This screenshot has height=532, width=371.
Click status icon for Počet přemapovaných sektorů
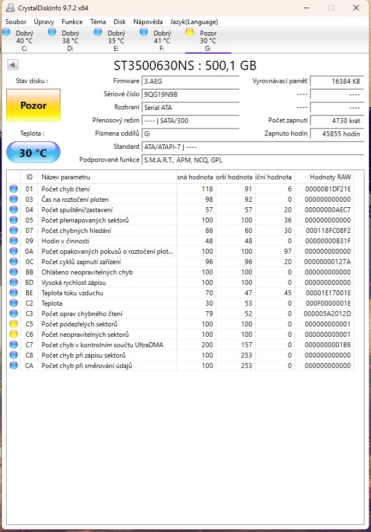click(x=14, y=220)
